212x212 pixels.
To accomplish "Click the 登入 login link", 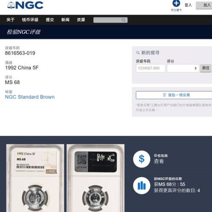I will [188, 5].
